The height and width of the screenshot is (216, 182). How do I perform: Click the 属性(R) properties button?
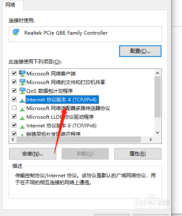[138, 154]
